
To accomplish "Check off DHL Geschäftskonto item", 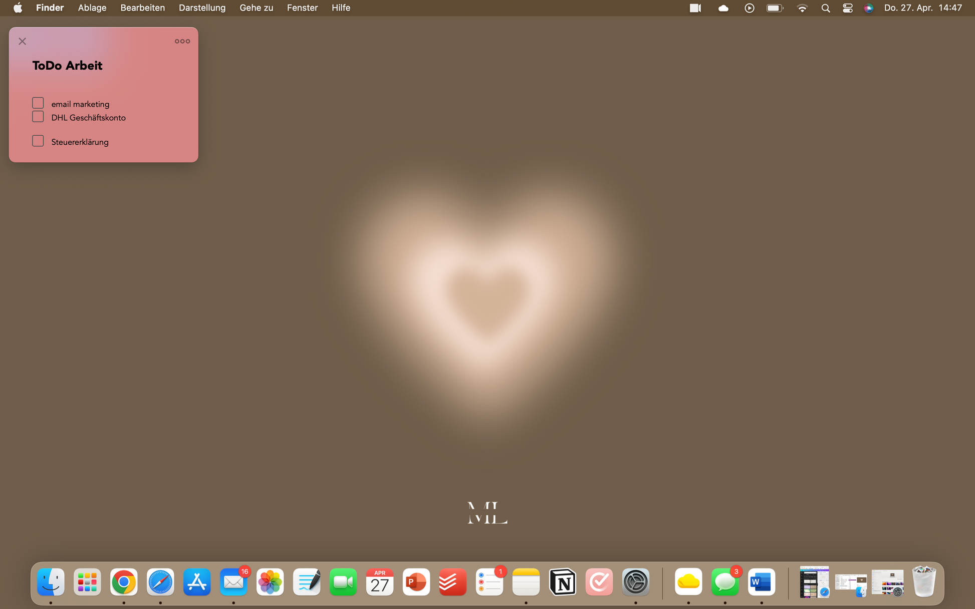I will (38, 117).
